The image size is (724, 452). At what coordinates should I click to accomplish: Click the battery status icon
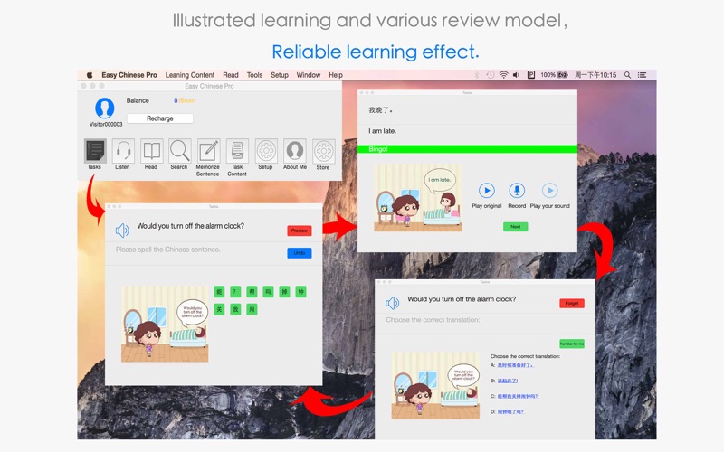point(562,75)
